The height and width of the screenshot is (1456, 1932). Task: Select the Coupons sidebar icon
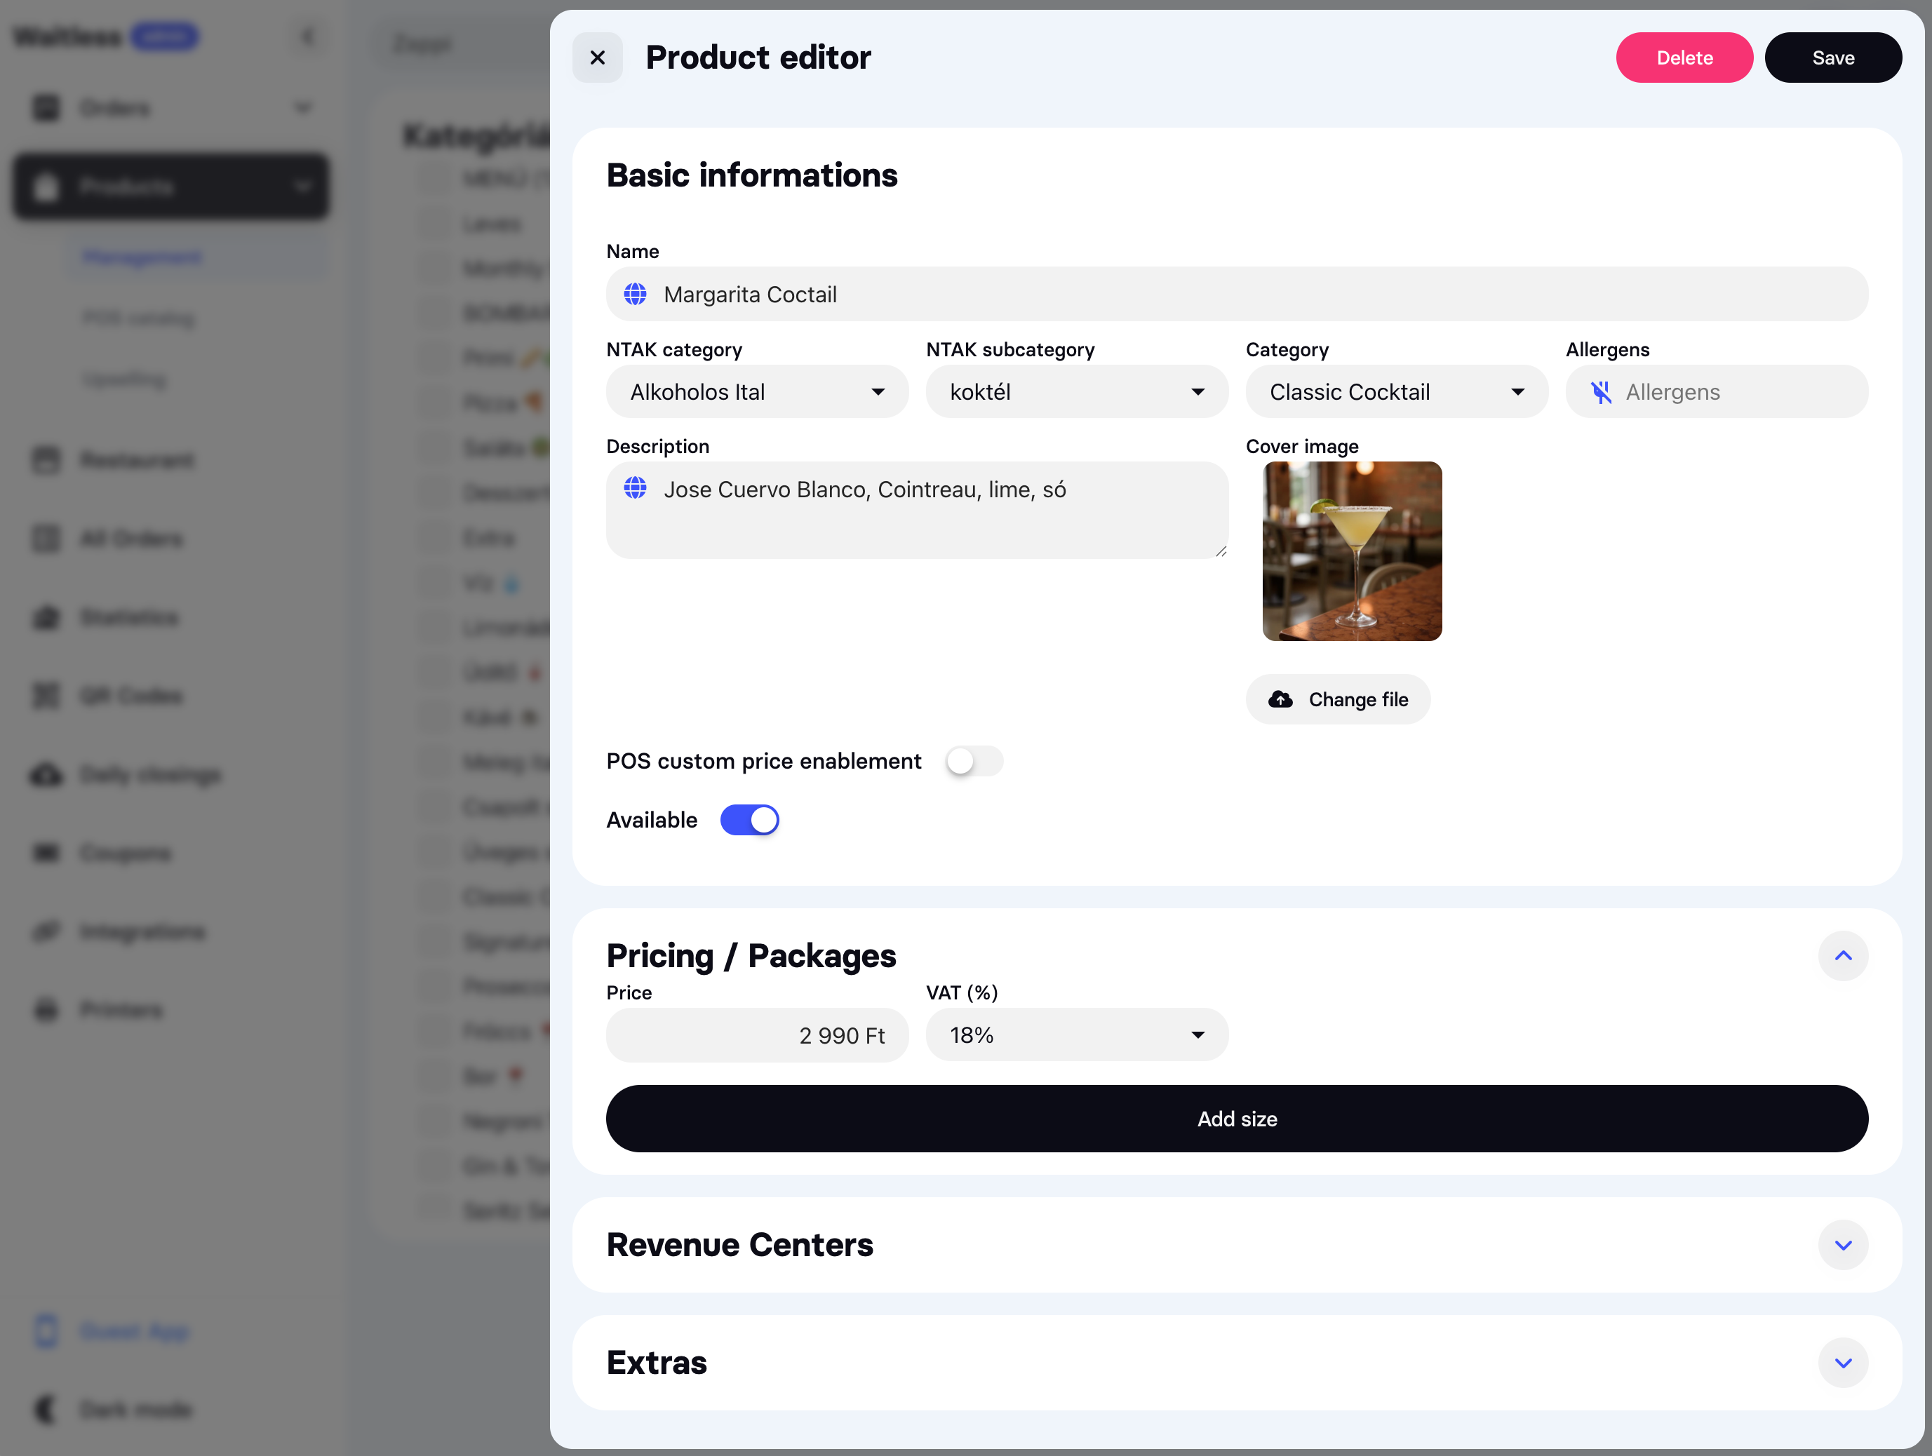(46, 852)
